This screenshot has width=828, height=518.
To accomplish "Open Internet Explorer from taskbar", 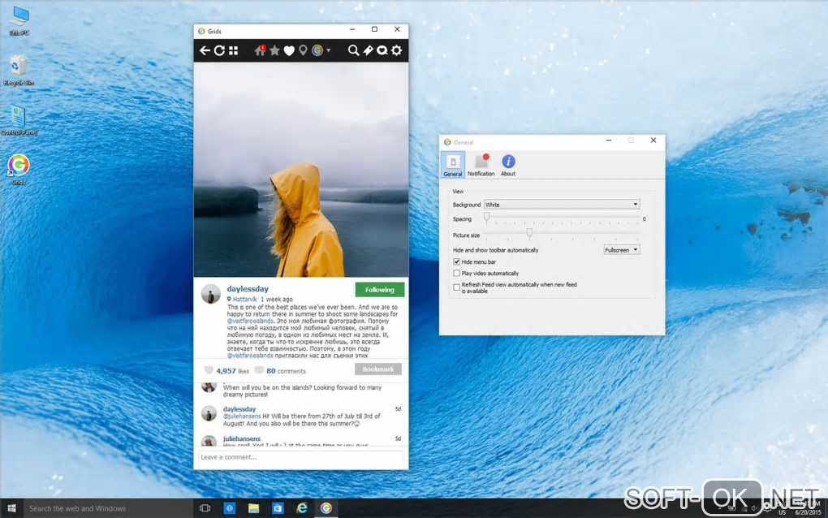I will 302,508.
